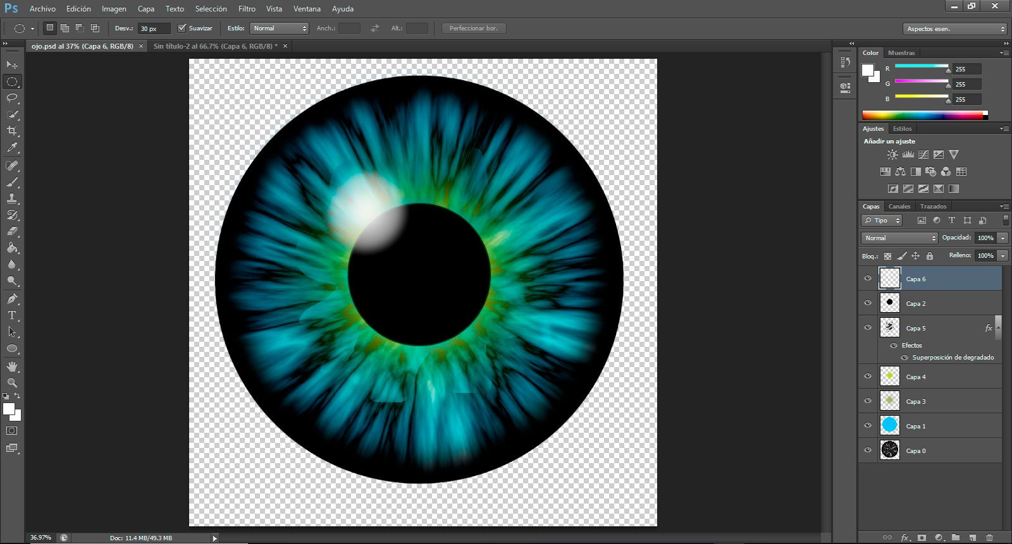This screenshot has width=1012, height=544.
Task: Add Brightness/Contrast adjustment icon
Action: point(892,154)
